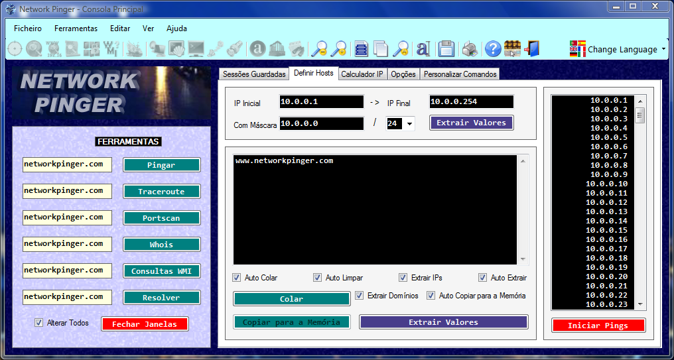Toggle the Extrair Domínios checkbox
Screen dimensions: 674x360
coord(360,296)
